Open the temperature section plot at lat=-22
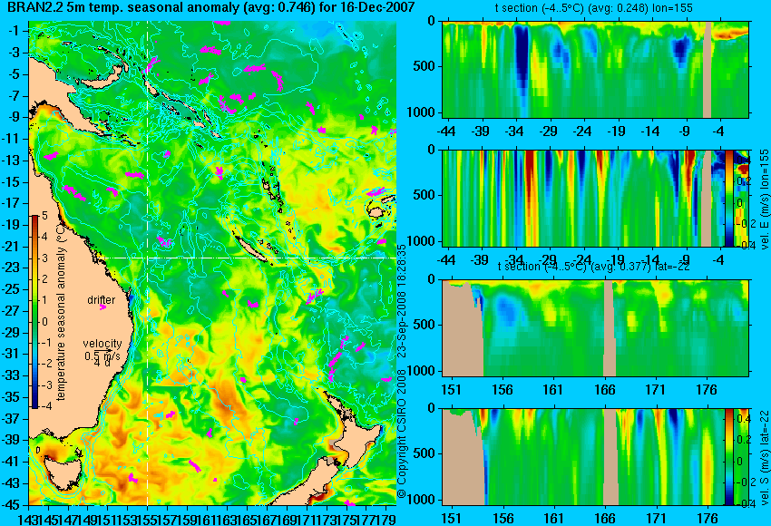 [x=595, y=328]
